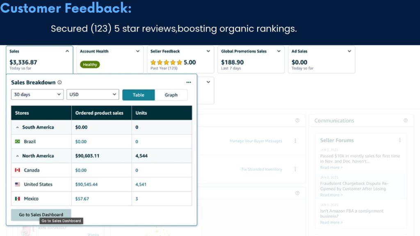Click the green Healthy status badge

pyautogui.click(x=90, y=64)
